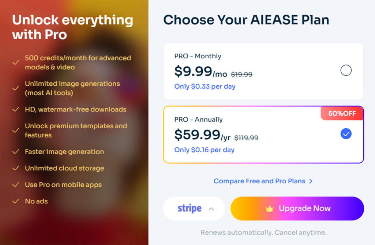This screenshot has width=375, height=245.
Task: Click Only $0.16 per day text
Action: pyautogui.click(x=204, y=150)
